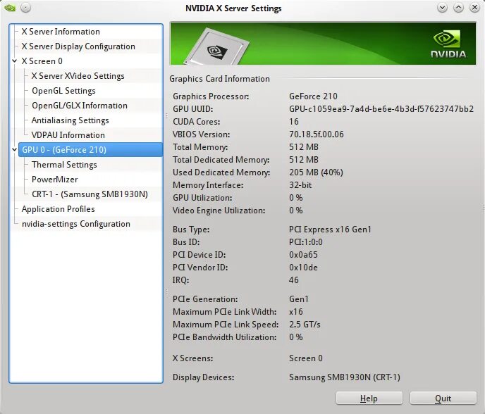Open X Server XVideo Settings
The image size is (485, 414).
pos(78,76)
